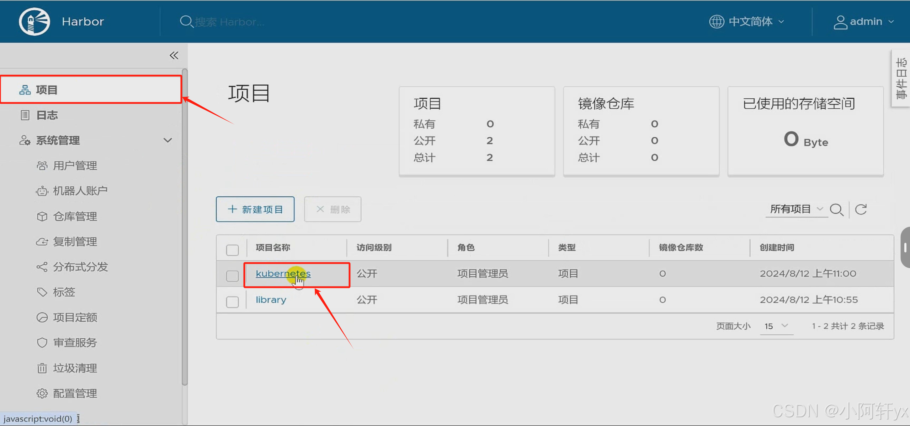Sort by 角色 column header

click(x=466, y=247)
